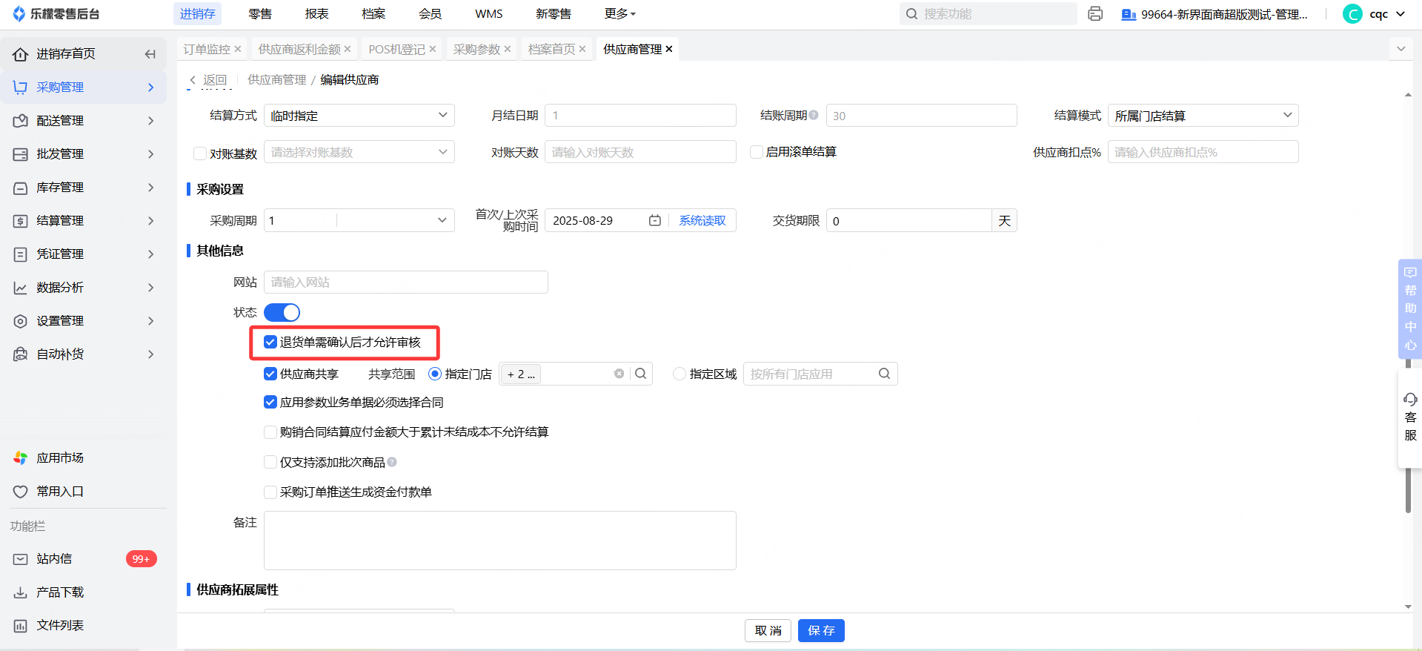Click the 保存 button
The image size is (1422, 651).
(x=821, y=631)
